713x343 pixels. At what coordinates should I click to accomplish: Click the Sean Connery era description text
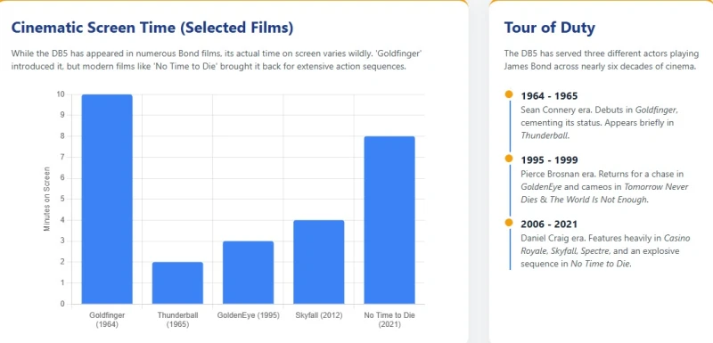(x=600, y=123)
